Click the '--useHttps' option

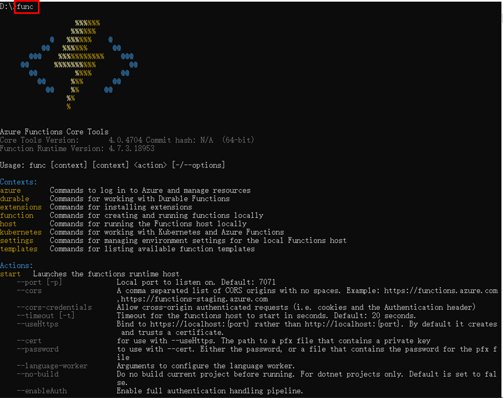tap(37, 324)
